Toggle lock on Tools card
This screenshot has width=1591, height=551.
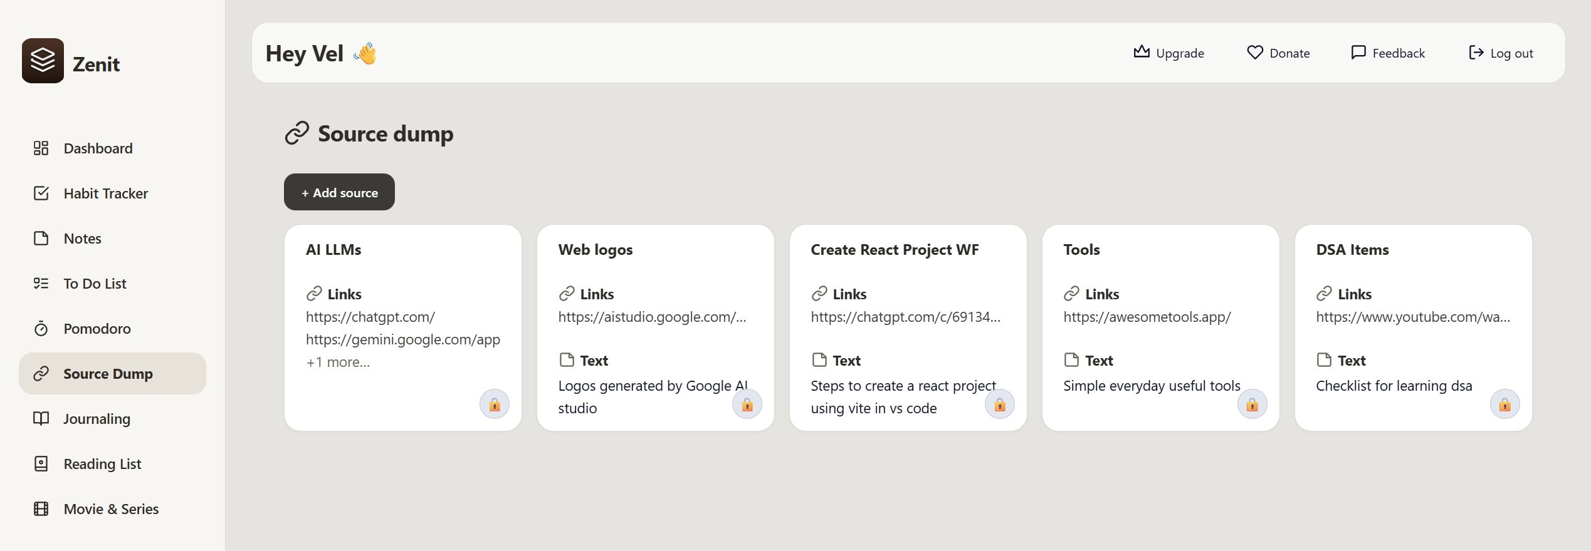pyautogui.click(x=1252, y=404)
